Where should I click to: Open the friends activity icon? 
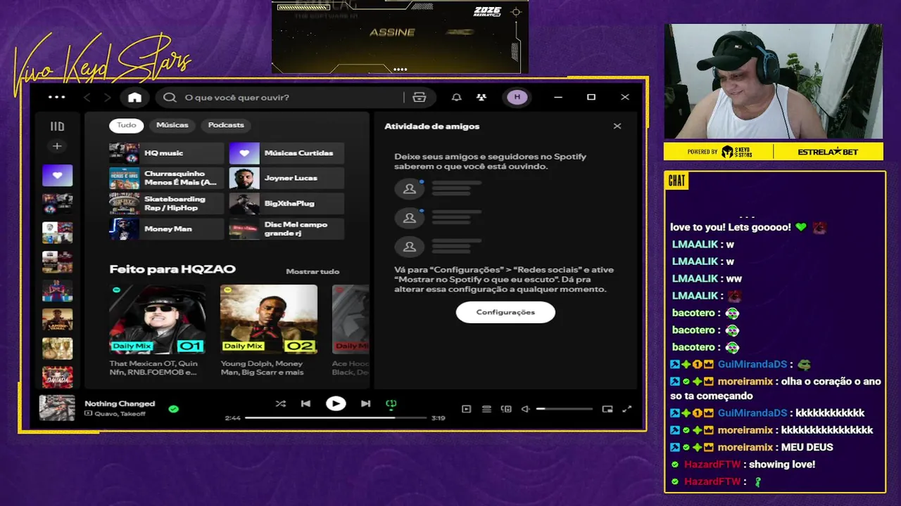(x=481, y=98)
